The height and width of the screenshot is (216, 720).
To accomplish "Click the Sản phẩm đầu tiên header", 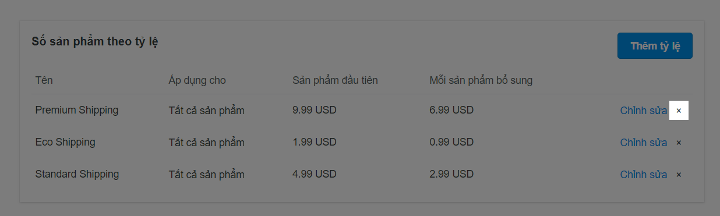I will point(335,80).
